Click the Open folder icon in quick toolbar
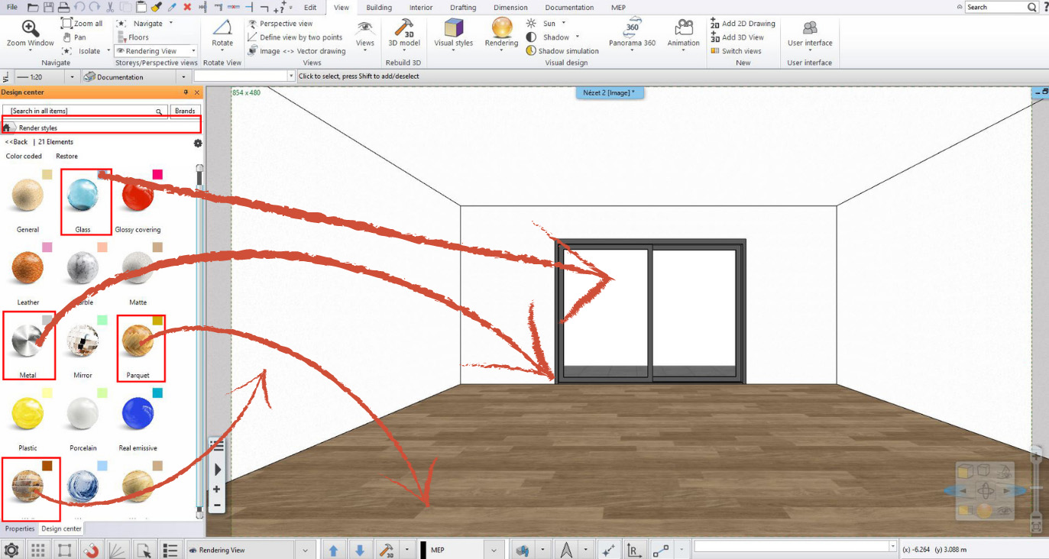The width and height of the screenshot is (1049, 559). tap(33, 7)
